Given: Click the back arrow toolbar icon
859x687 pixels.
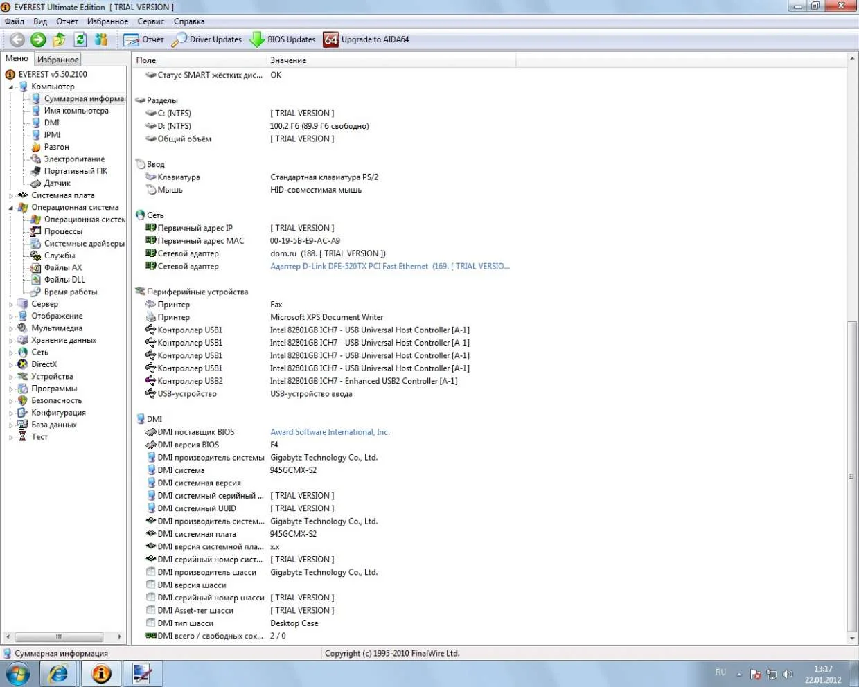Looking at the screenshot, I should point(17,40).
